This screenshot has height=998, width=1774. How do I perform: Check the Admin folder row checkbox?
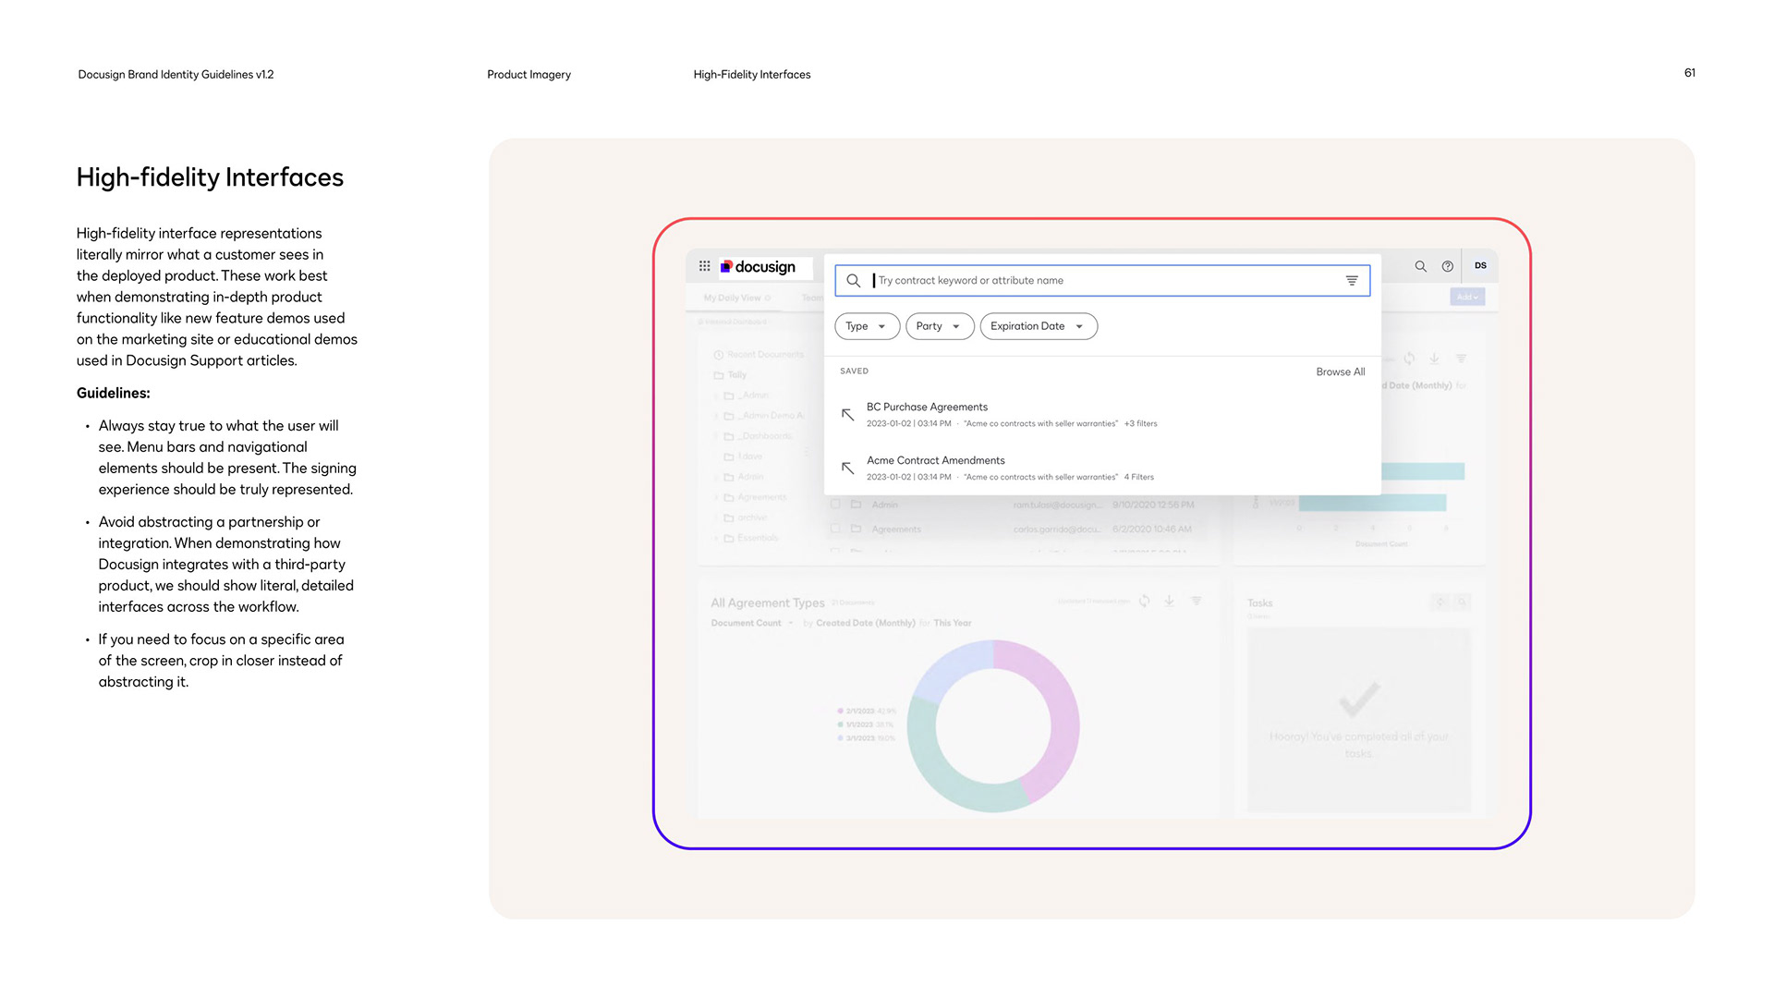[835, 505]
